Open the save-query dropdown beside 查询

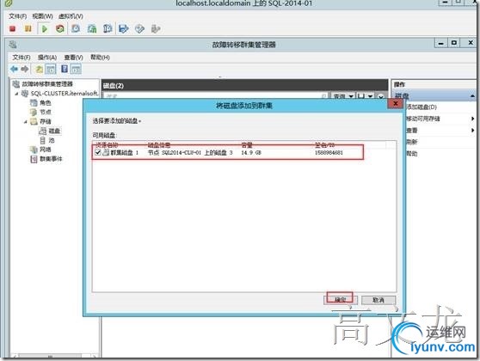tap(365, 96)
